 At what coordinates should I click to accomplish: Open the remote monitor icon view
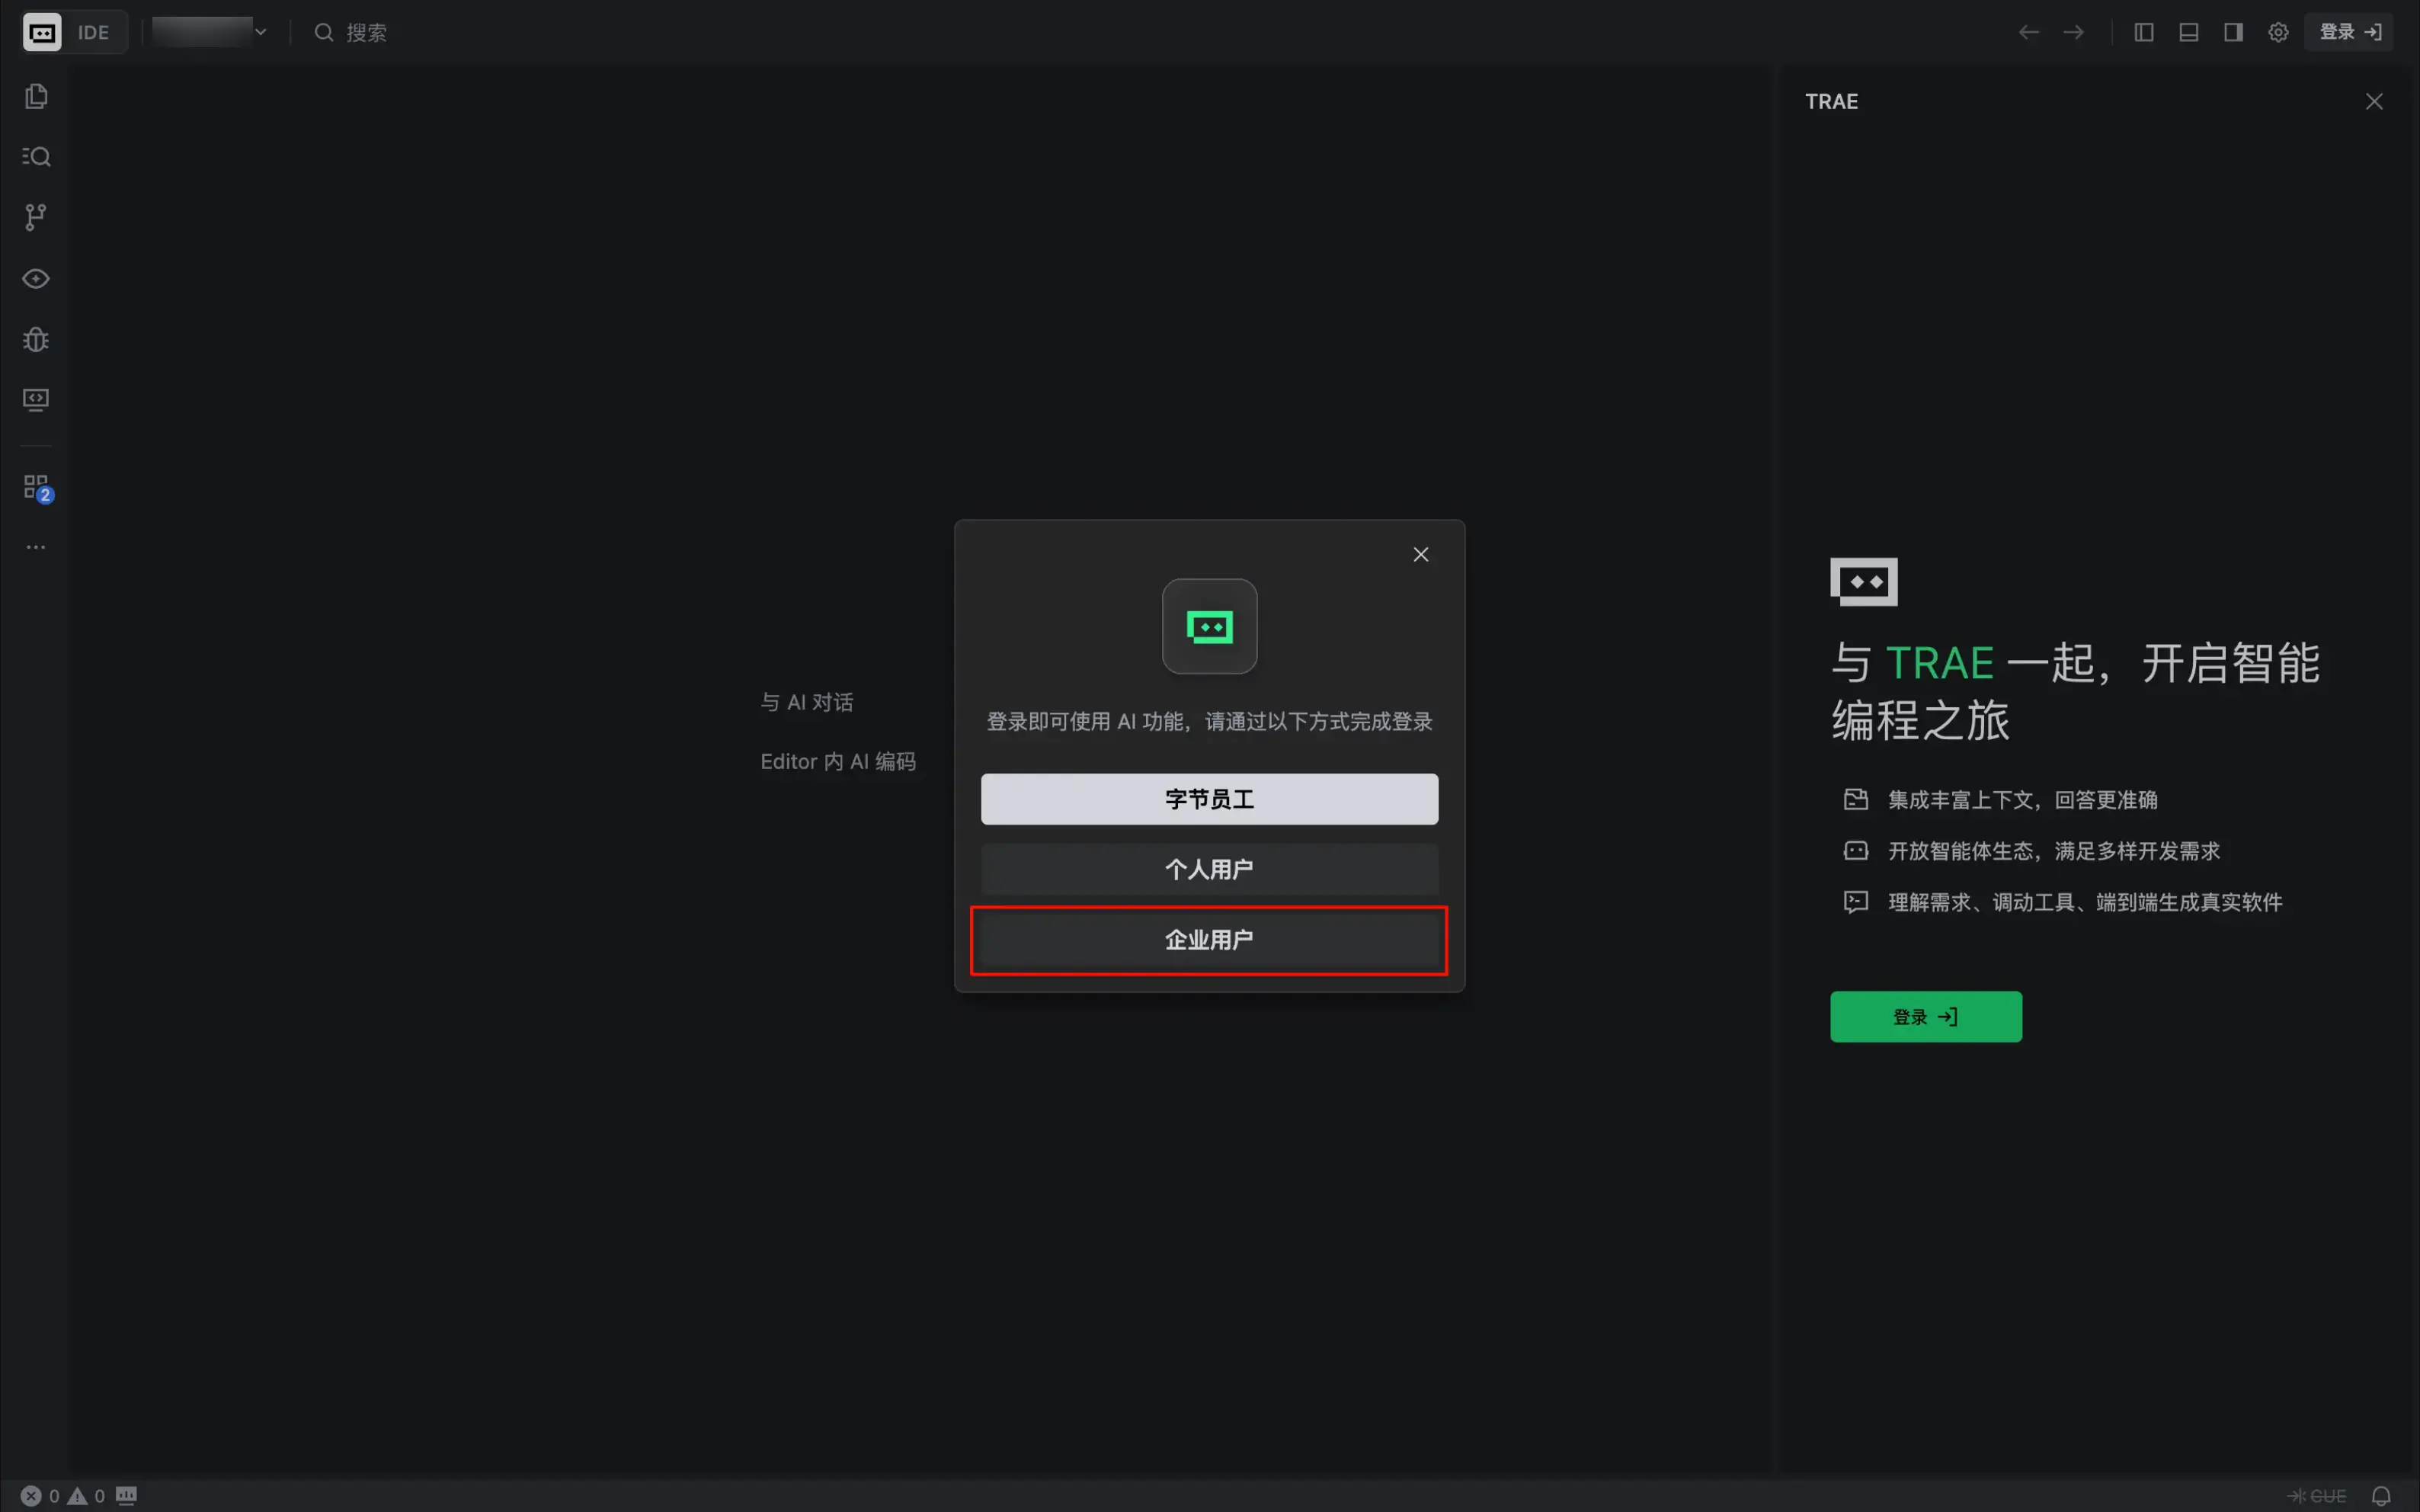click(x=36, y=400)
